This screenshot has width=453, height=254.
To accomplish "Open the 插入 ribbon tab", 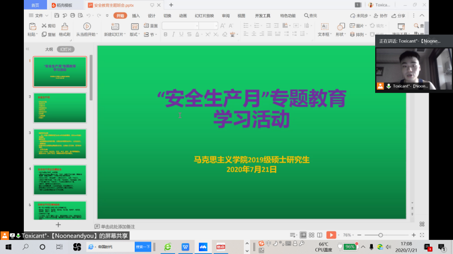I will [x=136, y=16].
